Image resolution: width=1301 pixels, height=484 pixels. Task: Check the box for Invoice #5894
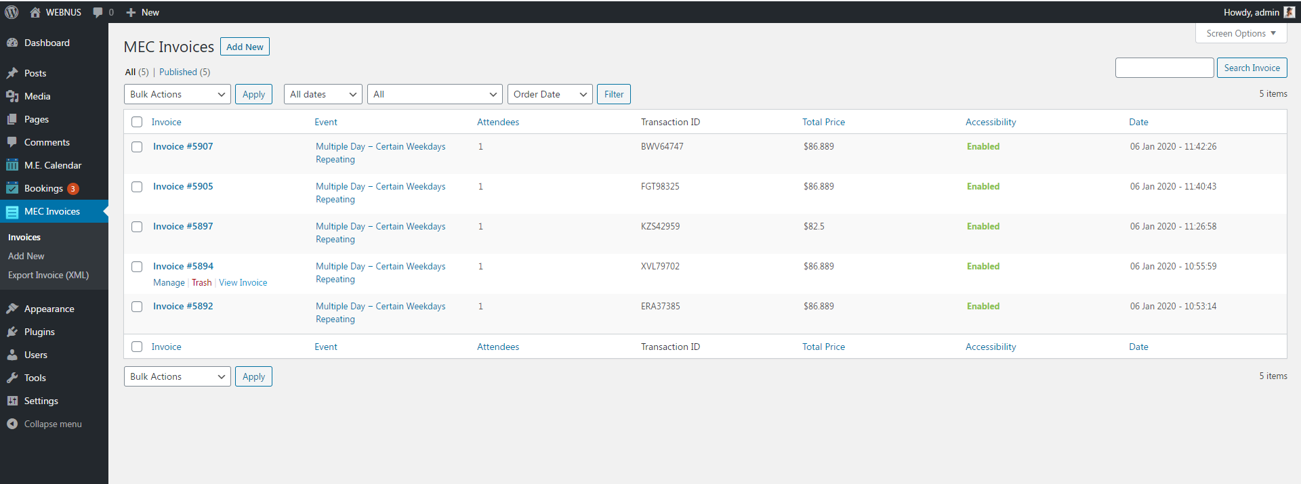[x=137, y=267]
